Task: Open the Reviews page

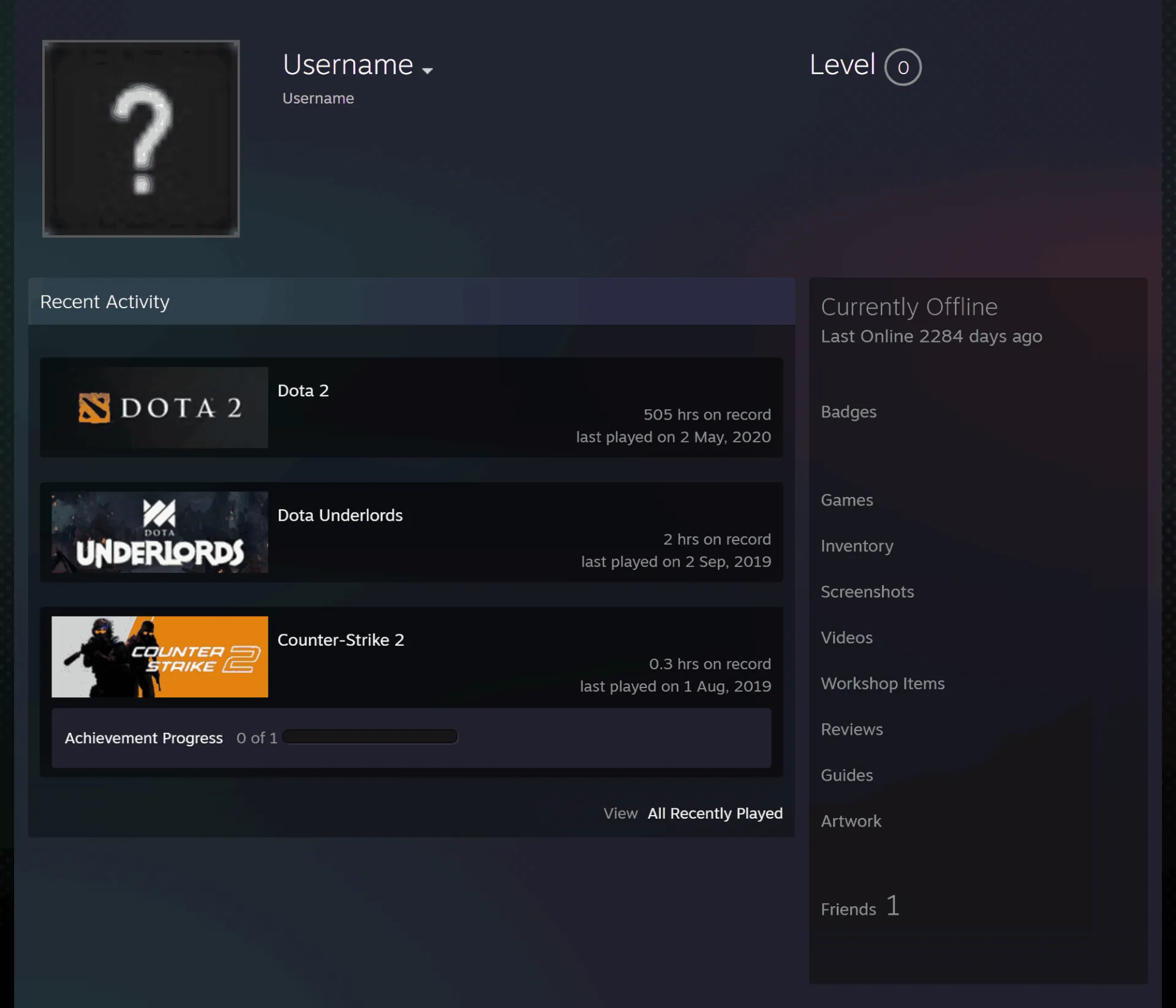Action: pos(852,730)
